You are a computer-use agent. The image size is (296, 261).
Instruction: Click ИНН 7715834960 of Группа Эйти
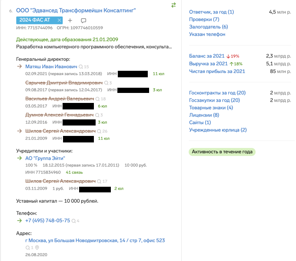(x=43, y=172)
